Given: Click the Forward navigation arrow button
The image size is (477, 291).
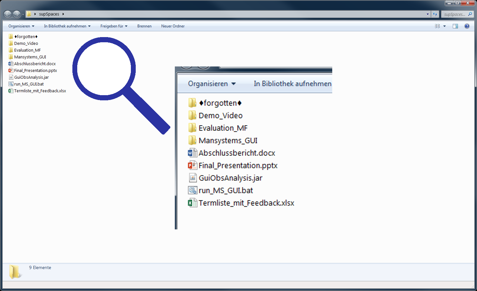Looking at the screenshot, I should click(16, 14).
